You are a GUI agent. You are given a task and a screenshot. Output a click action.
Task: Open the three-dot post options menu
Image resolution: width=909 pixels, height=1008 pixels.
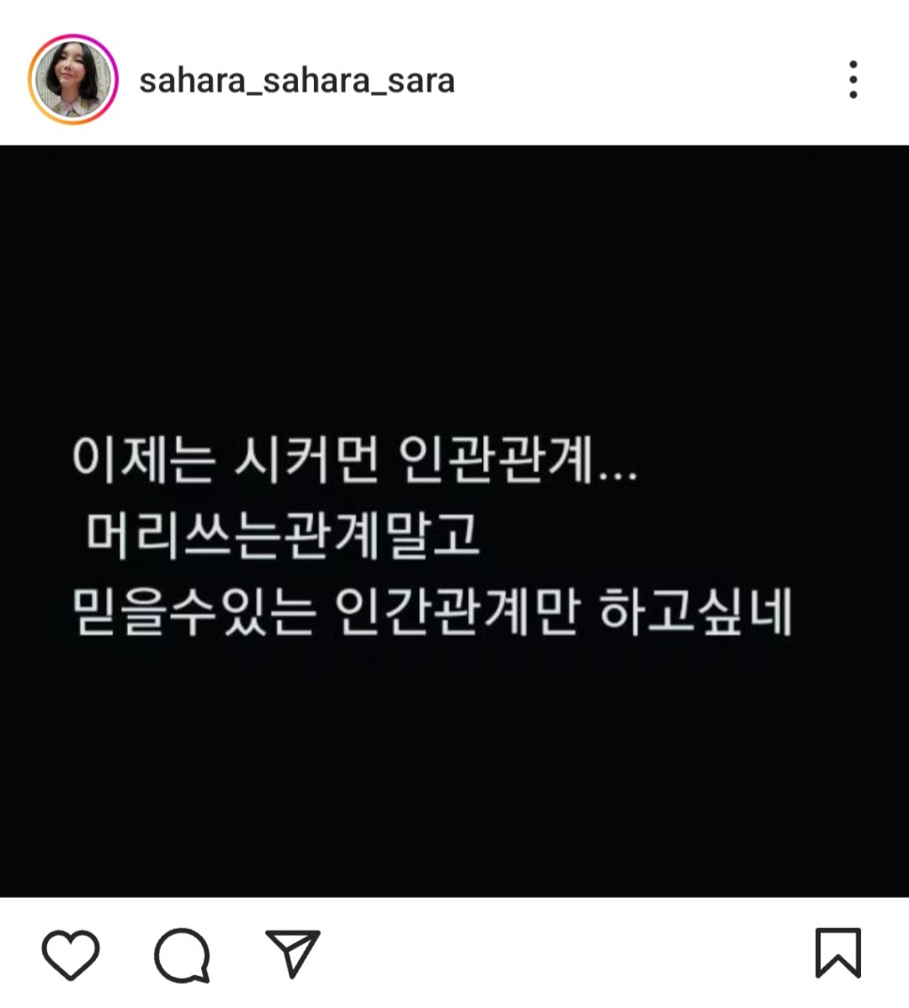coord(854,80)
